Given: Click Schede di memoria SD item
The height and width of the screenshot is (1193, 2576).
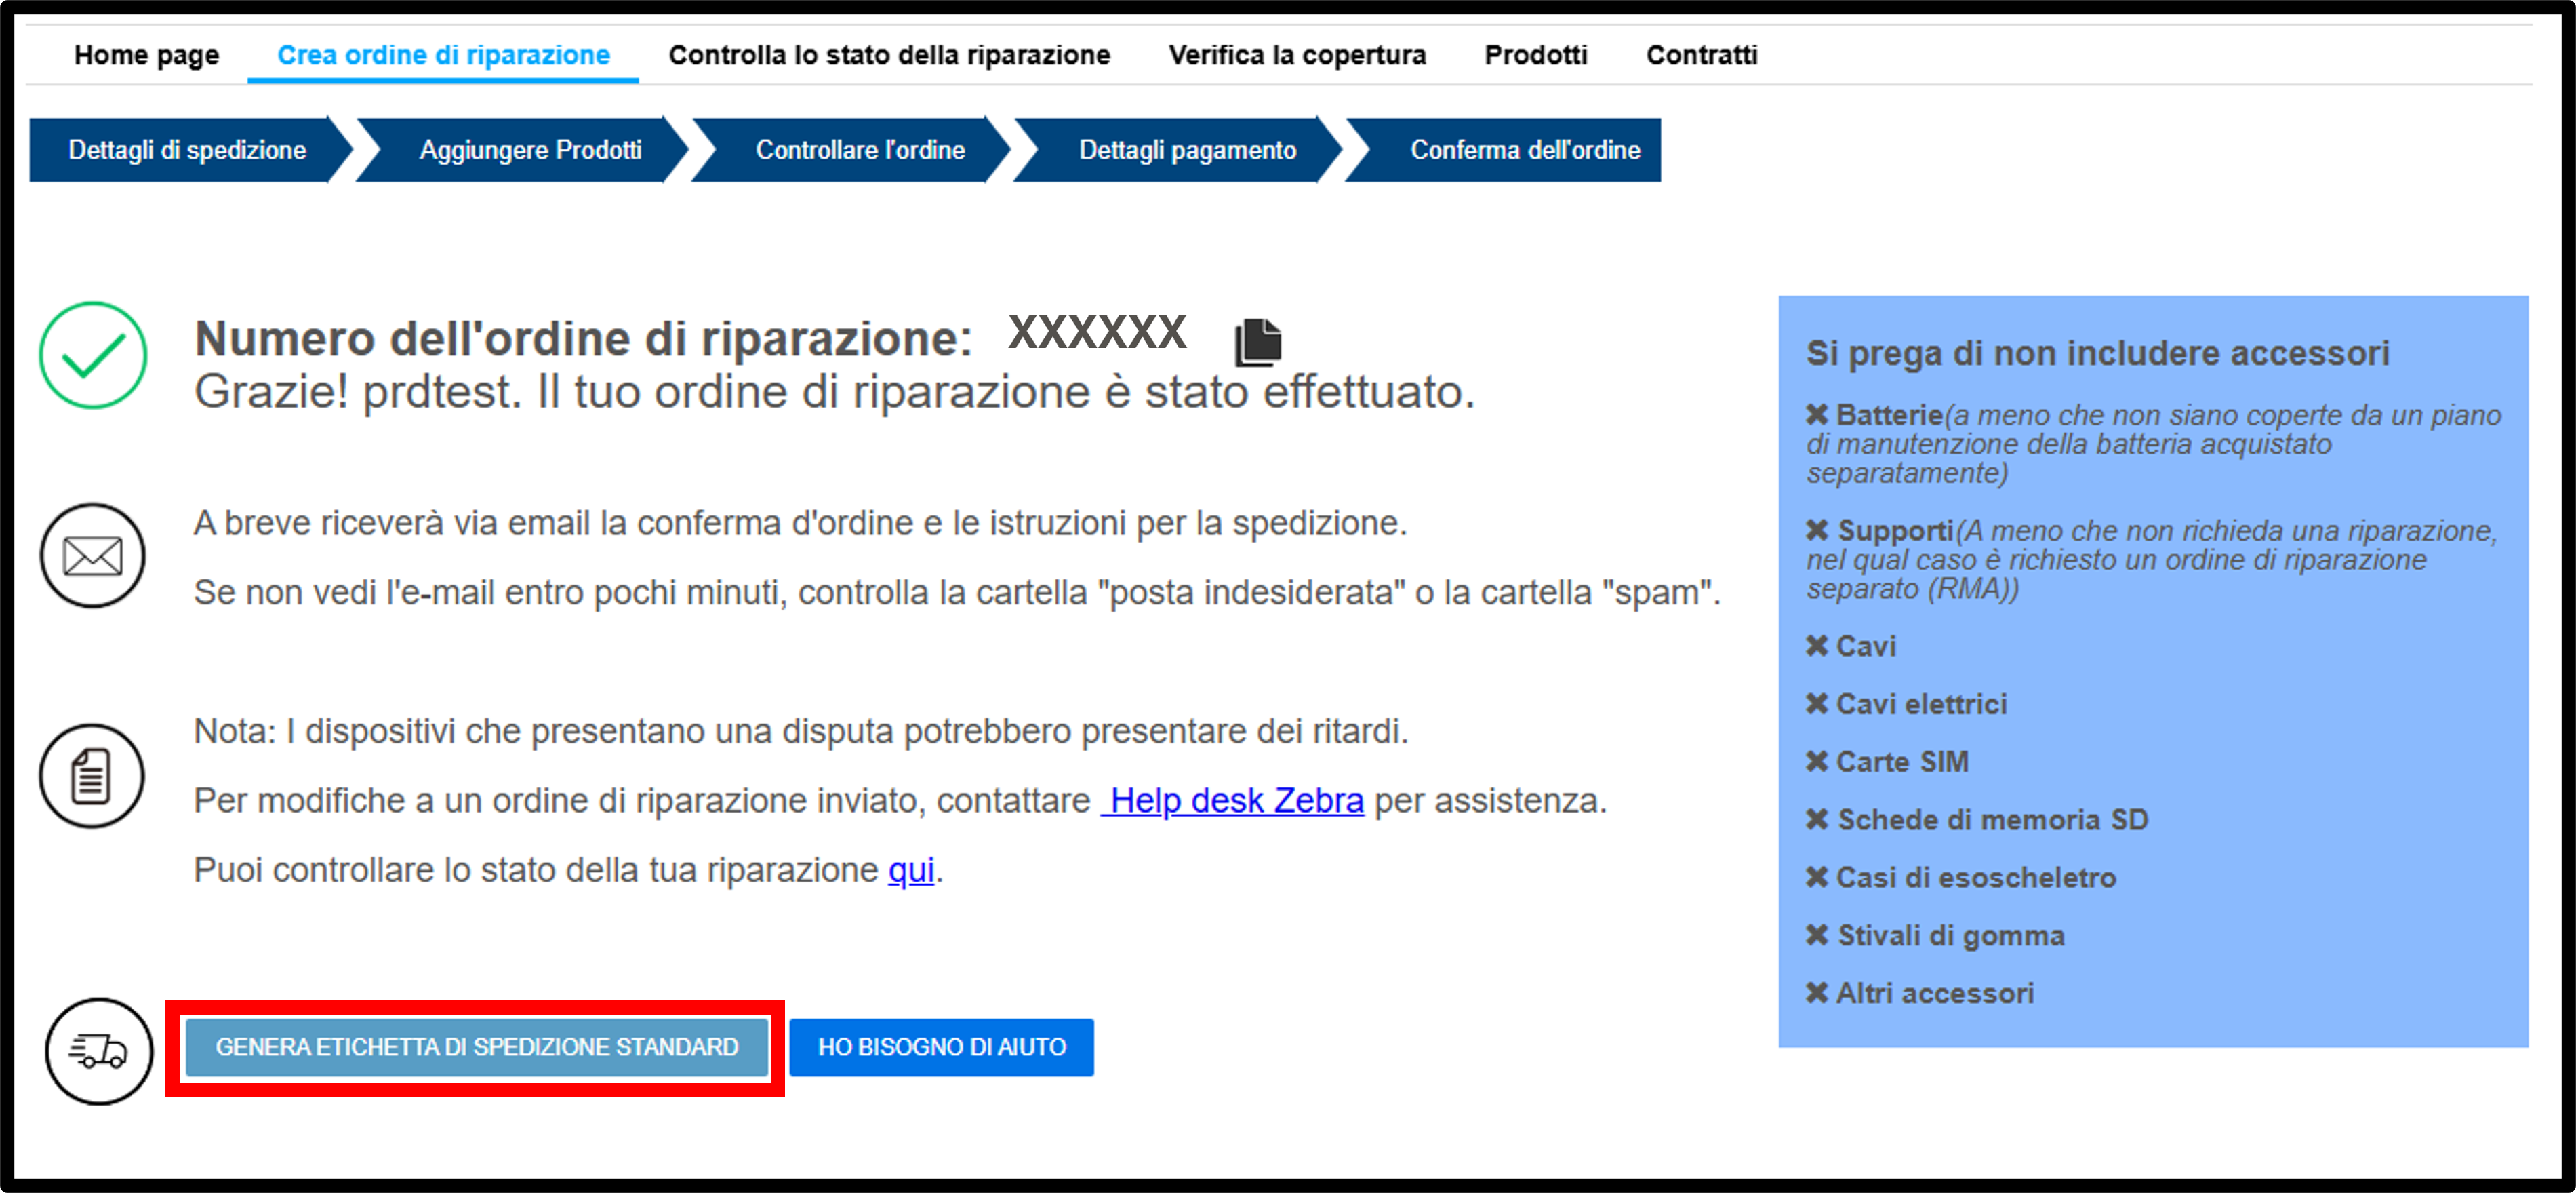Looking at the screenshot, I should 1977,820.
